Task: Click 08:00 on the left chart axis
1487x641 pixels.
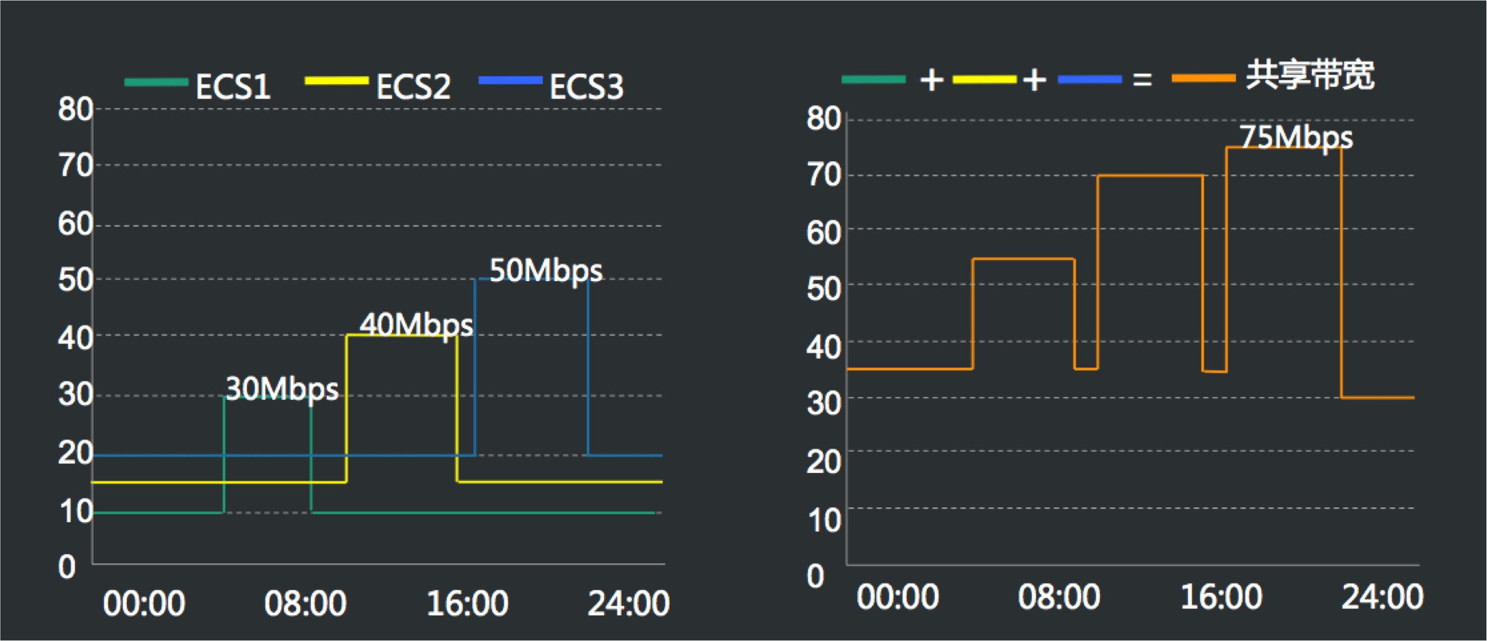Action: (x=305, y=604)
